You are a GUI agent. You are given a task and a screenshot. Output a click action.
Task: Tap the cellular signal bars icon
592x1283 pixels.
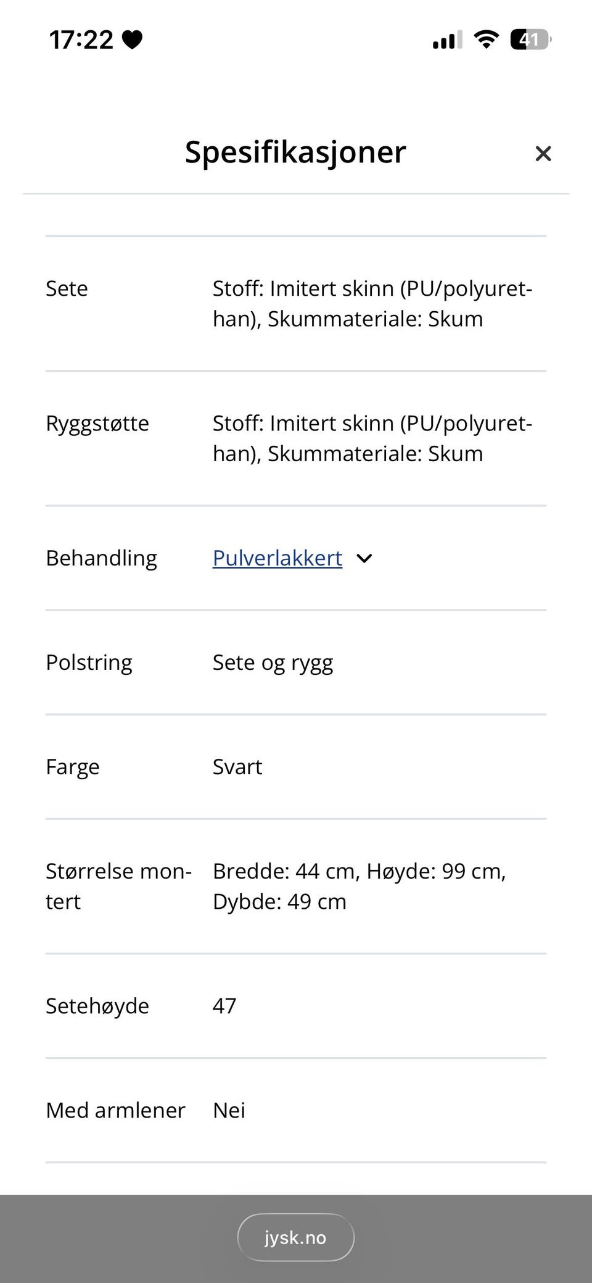[447, 41]
